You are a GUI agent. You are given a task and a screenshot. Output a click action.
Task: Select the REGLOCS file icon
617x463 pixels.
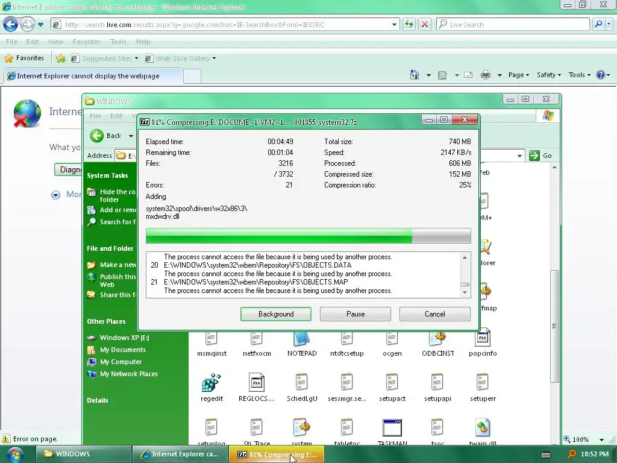tap(257, 388)
